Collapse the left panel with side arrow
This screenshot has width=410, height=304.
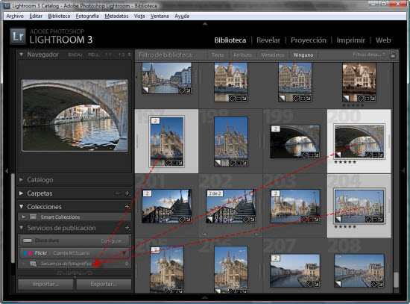(7, 171)
